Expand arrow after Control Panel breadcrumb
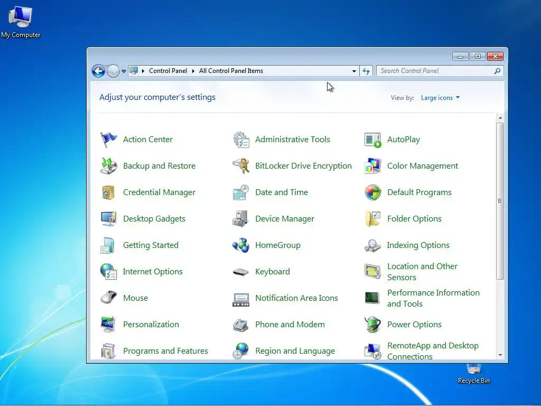 [x=193, y=71]
